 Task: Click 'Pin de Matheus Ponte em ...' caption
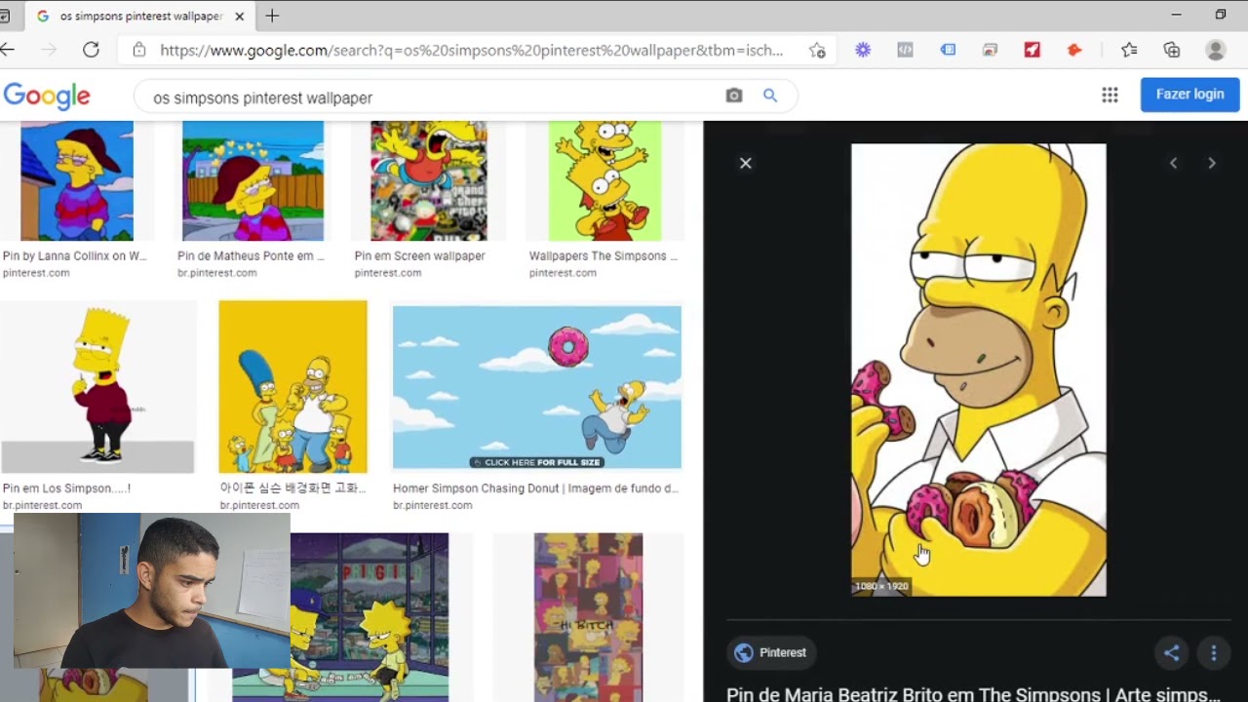pyautogui.click(x=251, y=256)
